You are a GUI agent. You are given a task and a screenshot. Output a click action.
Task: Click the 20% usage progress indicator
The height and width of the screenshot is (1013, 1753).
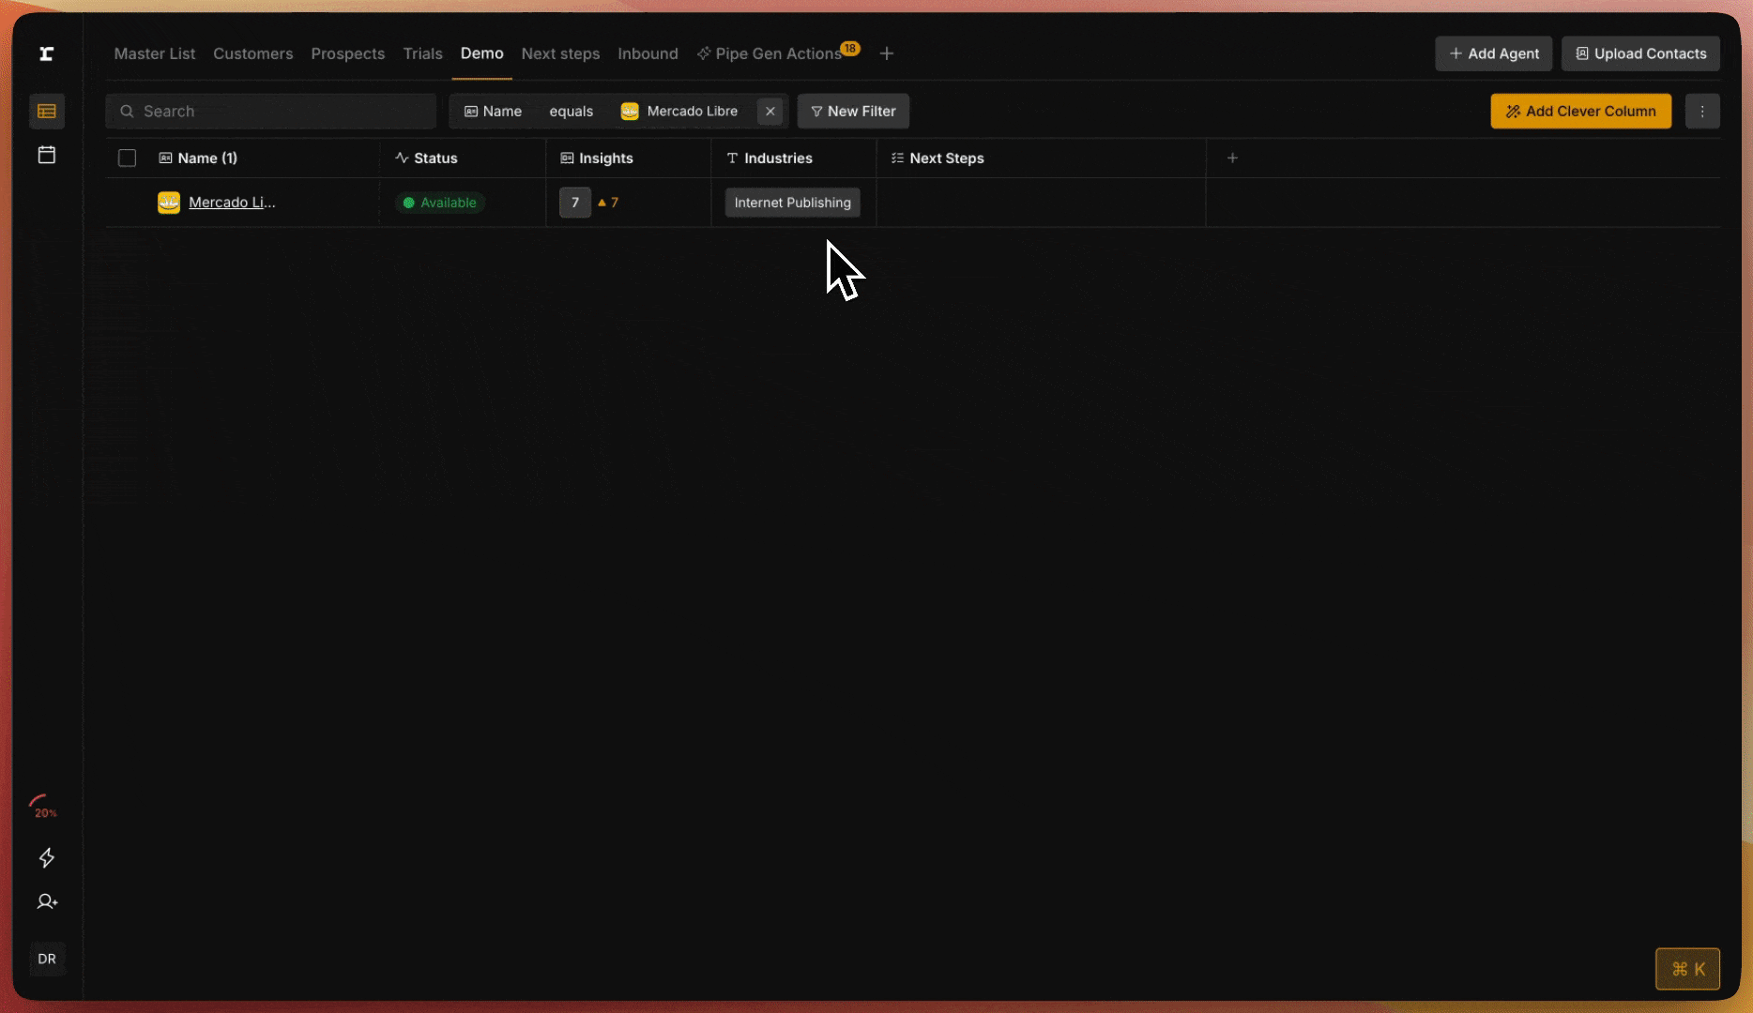pyautogui.click(x=43, y=806)
